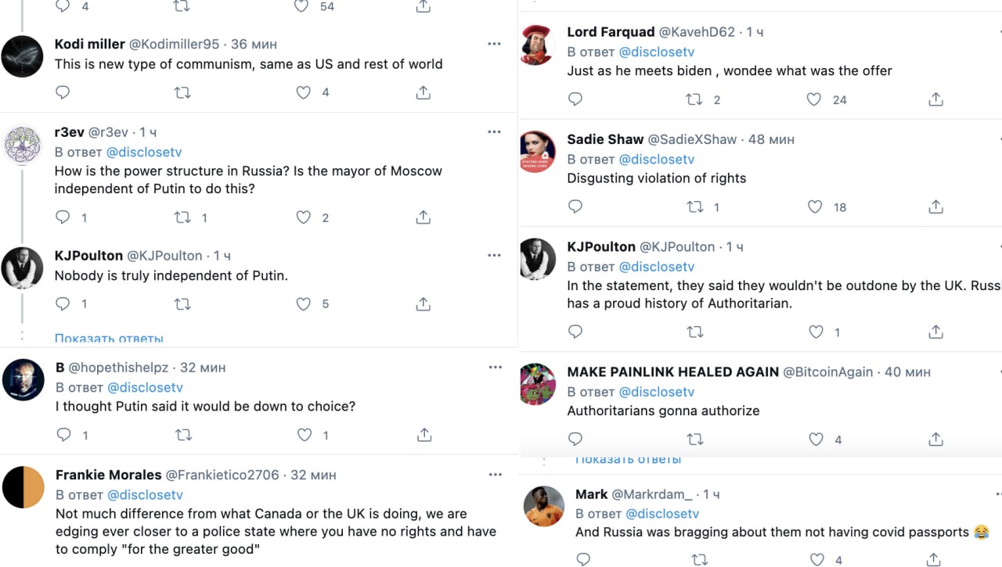Viewport: 1002px width, 567px height.
Task: Open Mark's profile picture
Action: tap(544, 506)
